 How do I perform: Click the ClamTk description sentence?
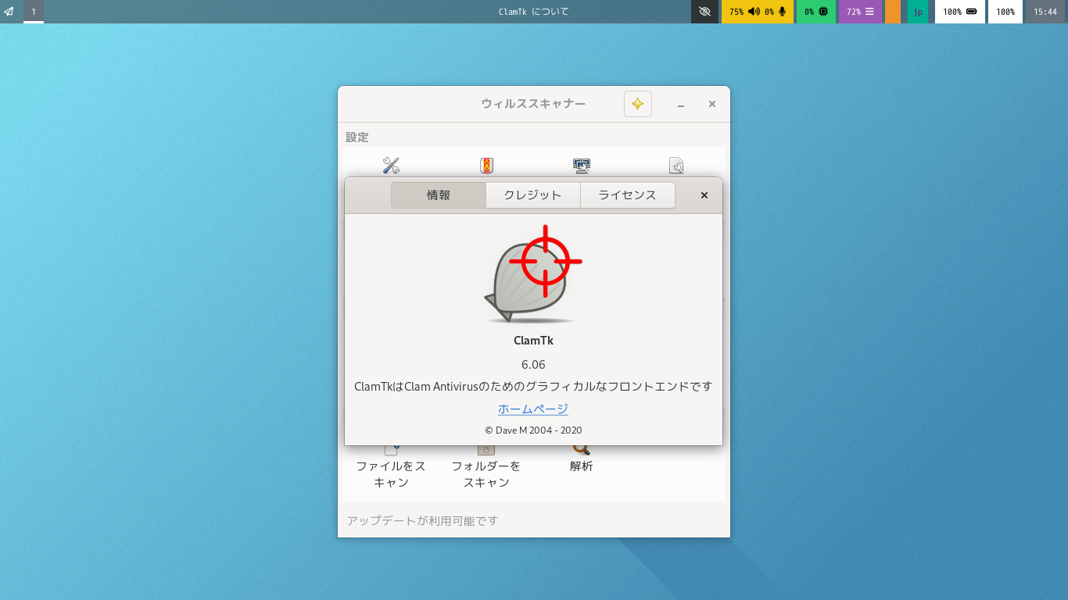pyautogui.click(x=533, y=386)
